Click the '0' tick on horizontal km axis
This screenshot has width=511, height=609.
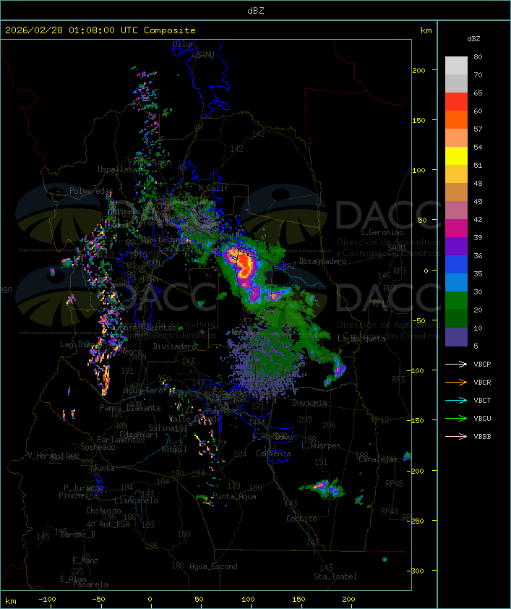(x=150, y=600)
